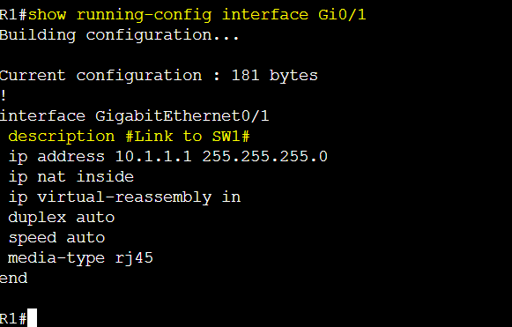This screenshot has width=512, height=327.
Task: Click the yellow 'description #Link to SW1#' line
Action: 129,137
